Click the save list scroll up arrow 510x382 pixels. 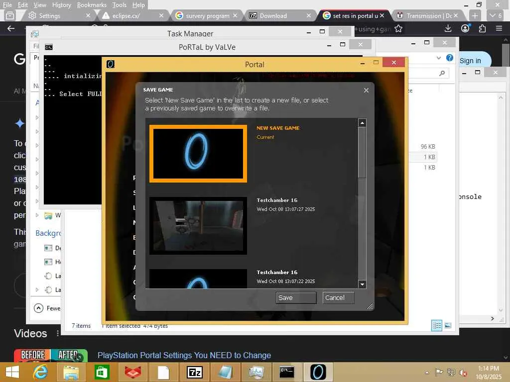[x=362, y=123]
